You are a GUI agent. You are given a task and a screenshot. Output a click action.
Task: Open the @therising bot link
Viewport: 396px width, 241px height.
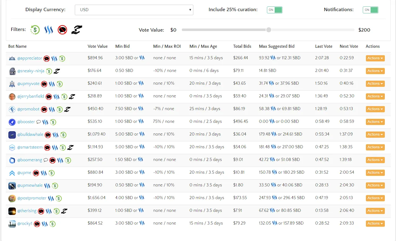tap(27, 211)
